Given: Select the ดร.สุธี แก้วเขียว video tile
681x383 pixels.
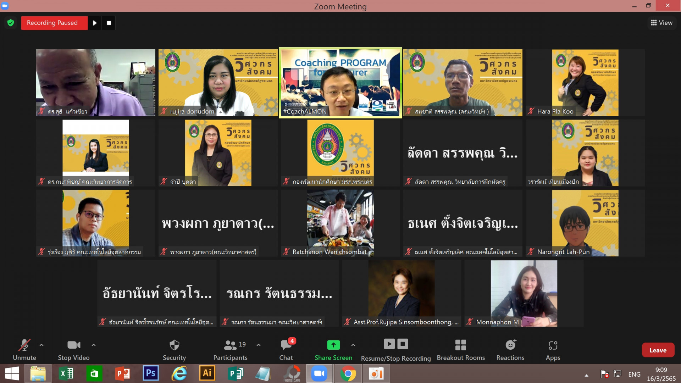Looking at the screenshot, I should [x=96, y=83].
